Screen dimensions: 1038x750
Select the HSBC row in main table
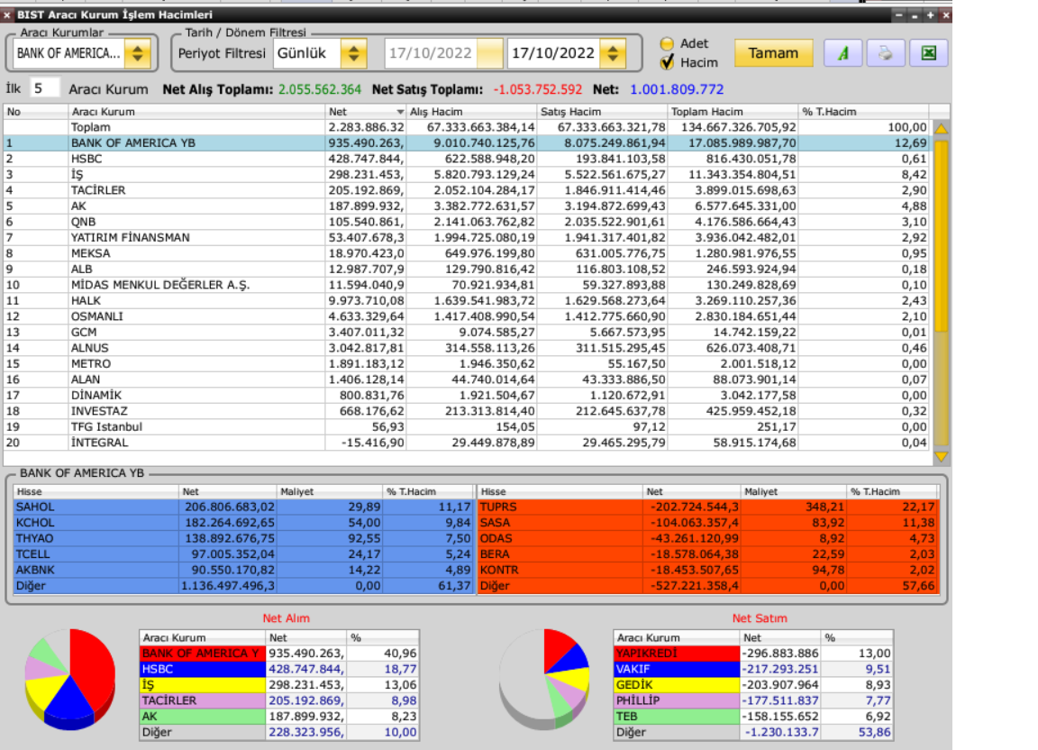click(x=467, y=159)
